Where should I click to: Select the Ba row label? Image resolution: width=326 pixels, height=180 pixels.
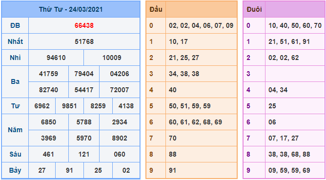pos(15,81)
